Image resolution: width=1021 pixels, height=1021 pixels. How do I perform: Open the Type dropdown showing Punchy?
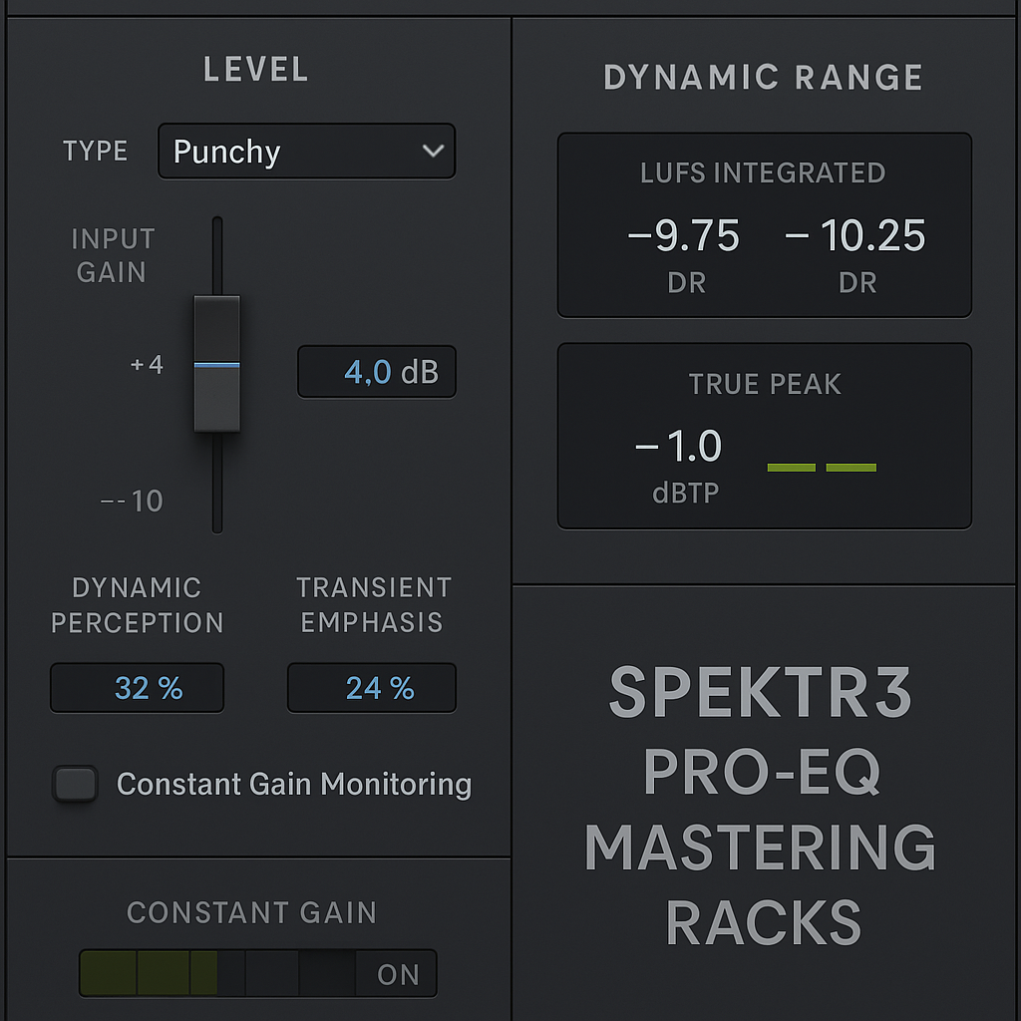click(x=305, y=152)
